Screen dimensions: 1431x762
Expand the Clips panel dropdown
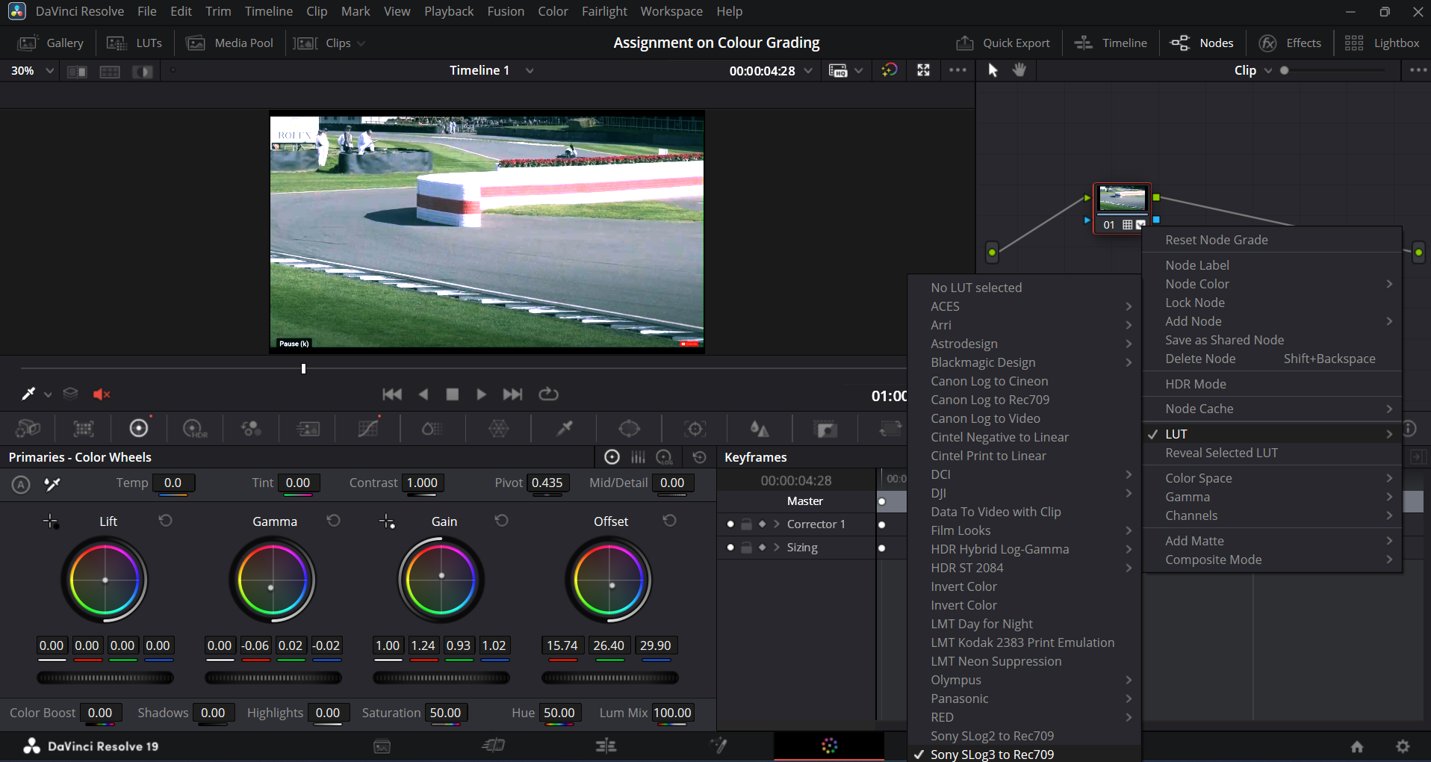coord(361,43)
